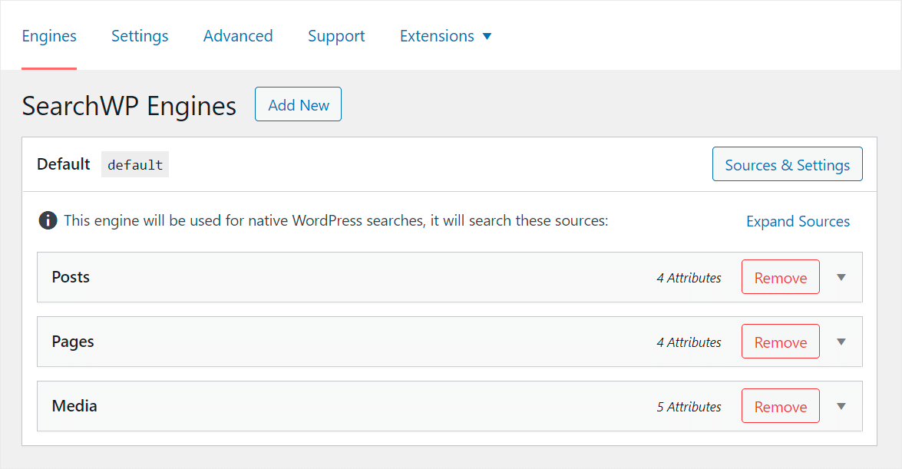Viewport: 902px width, 469px height.
Task: Open the Extensions dropdown arrow
Action: pos(487,36)
